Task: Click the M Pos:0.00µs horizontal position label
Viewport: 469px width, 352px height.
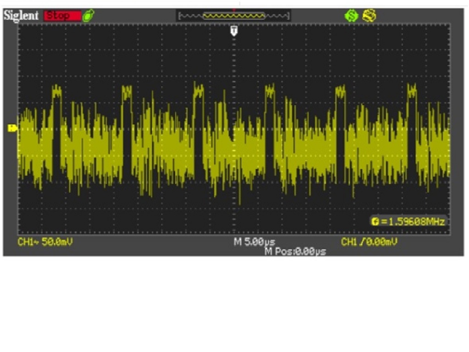Action: pos(295,252)
